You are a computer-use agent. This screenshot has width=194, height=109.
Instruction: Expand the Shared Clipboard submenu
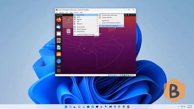coord(86,29)
